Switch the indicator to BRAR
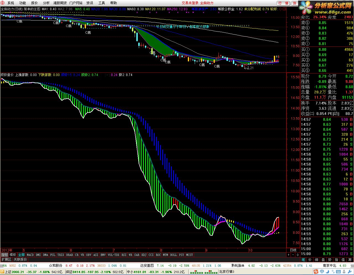The width and height of the screenshot is (354, 275). coord(70,255)
